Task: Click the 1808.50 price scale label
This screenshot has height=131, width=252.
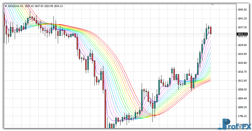Action: tap(242, 90)
